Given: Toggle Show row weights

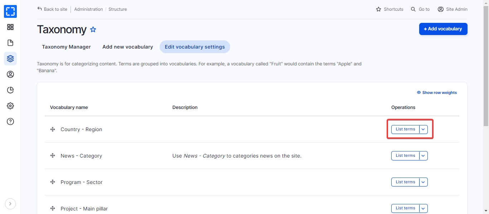Looking at the screenshot, I should pos(437,93).
